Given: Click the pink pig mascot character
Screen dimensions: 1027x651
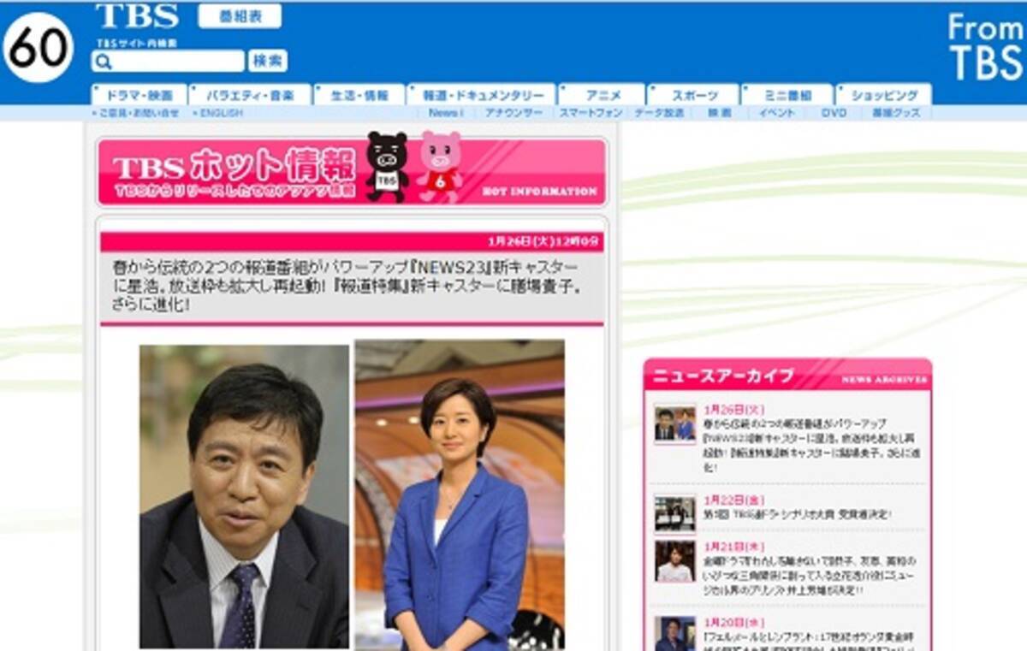Looking at the screenshot, I should (440, 167).
